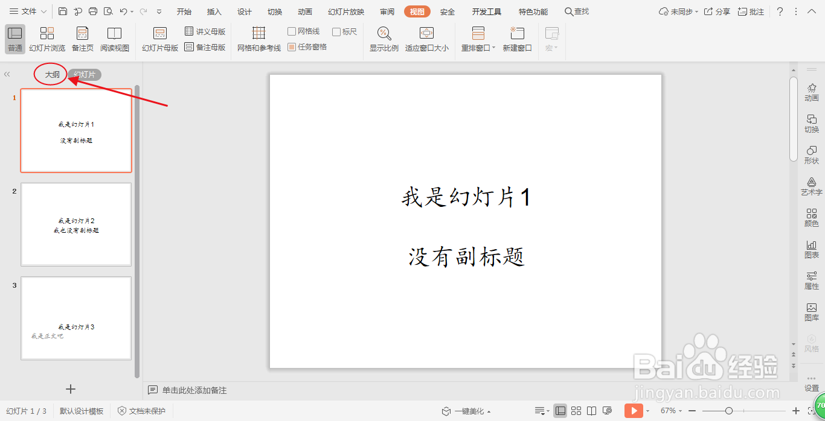Click reading view icon in status bar
825x421 pixels.
pos(591,411)
